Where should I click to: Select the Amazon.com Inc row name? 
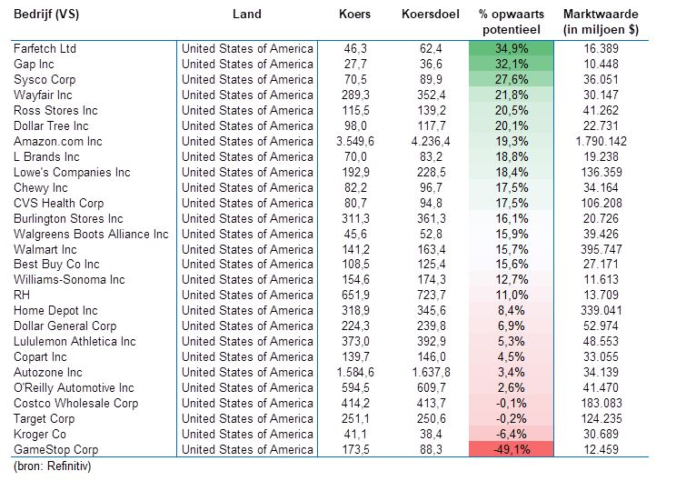tap(58, 141)
